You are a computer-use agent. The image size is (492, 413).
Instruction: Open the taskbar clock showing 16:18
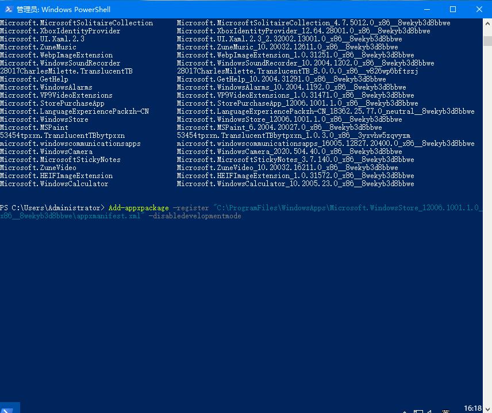pos(472,408)
